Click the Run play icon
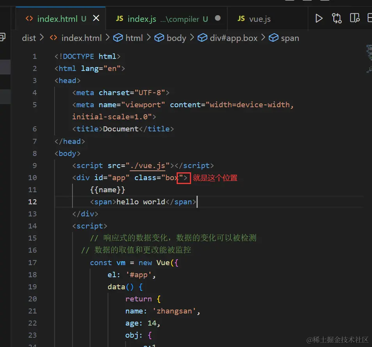Image resolution: width=372 pixels, height=347 pixels. (x=319, y=18)
